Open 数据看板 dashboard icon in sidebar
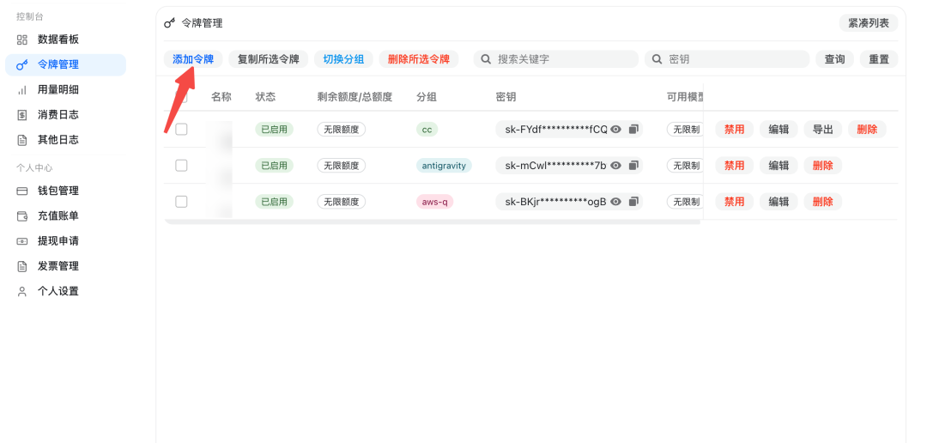Screen dimensions: 927x443 22,39
